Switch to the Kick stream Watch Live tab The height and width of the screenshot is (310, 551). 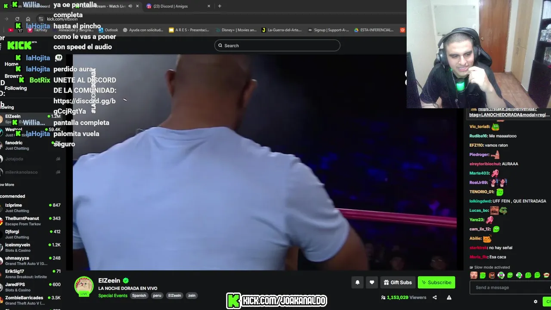coord(103,6)
